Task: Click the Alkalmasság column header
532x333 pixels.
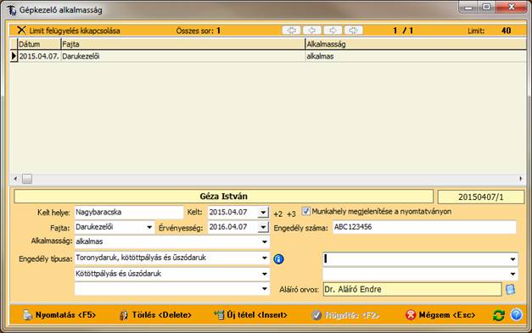Action: (416, 44)
